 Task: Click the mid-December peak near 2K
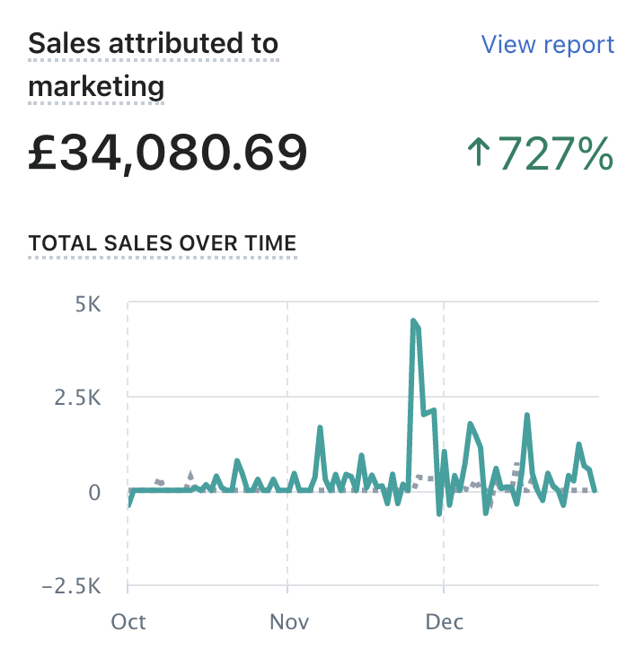[527, 416]
